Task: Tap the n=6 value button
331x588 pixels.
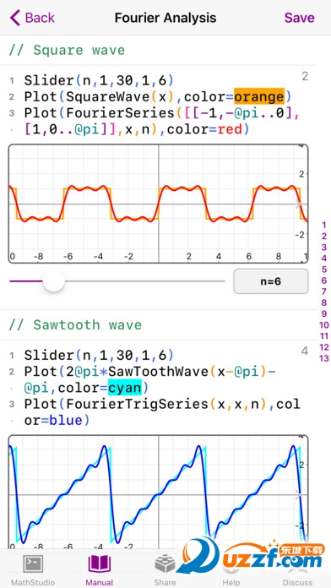Action: 271,281
